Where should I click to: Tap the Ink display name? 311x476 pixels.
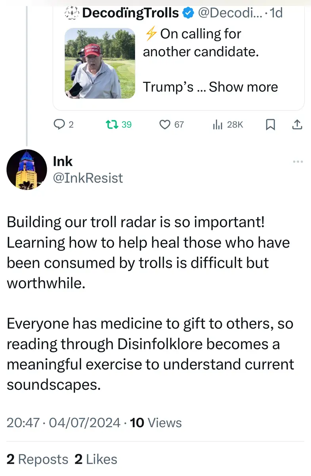[63, 161]
